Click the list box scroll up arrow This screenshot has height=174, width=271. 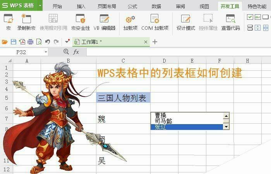226,116
